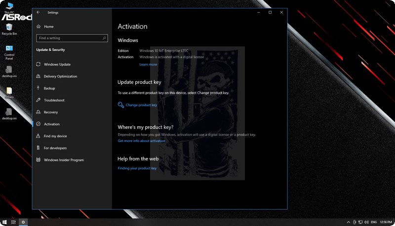Close the Settings window
The image size is (395, 226).
click(281, 12)
